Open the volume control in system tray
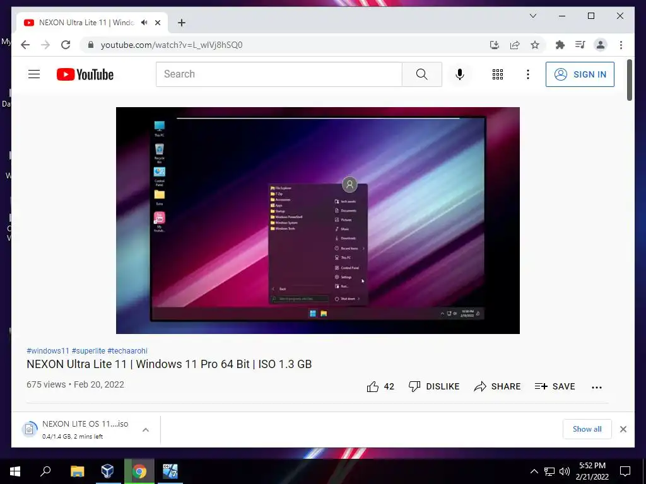The image size is (646, 484). tap(565, 471)
